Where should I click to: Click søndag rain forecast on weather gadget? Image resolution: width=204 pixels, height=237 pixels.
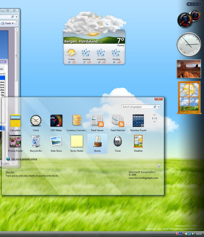[86, 56]
